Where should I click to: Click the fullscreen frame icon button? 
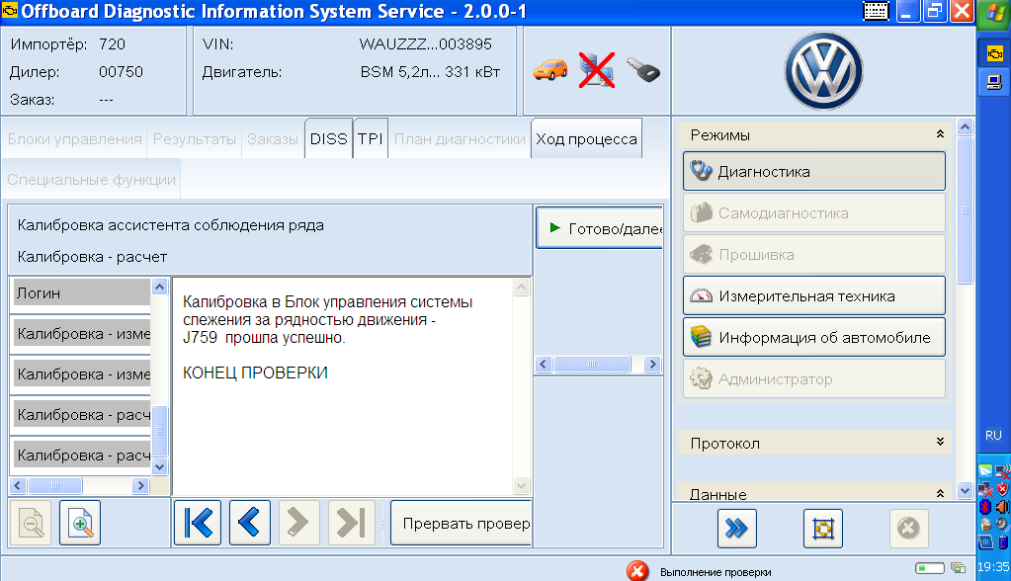(x=822, y=529)
